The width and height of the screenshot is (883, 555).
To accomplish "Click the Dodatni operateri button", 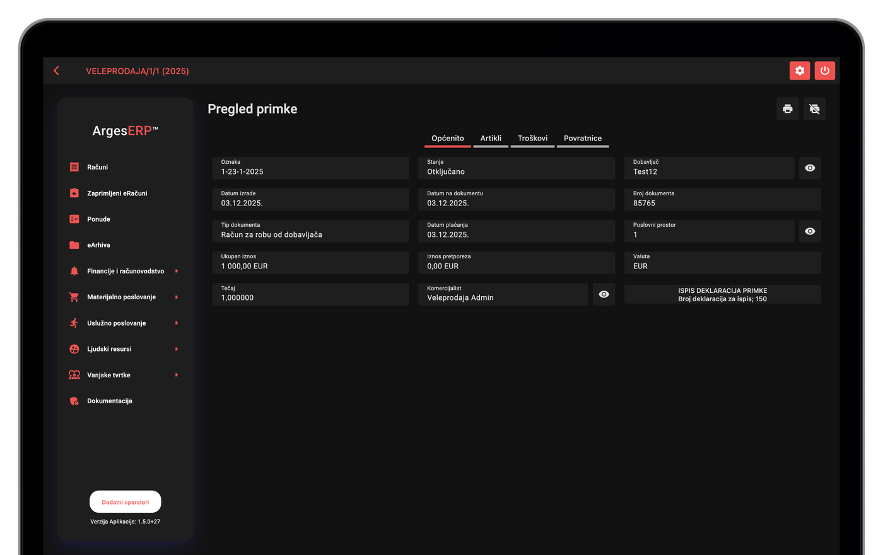I will coord(126,502).
